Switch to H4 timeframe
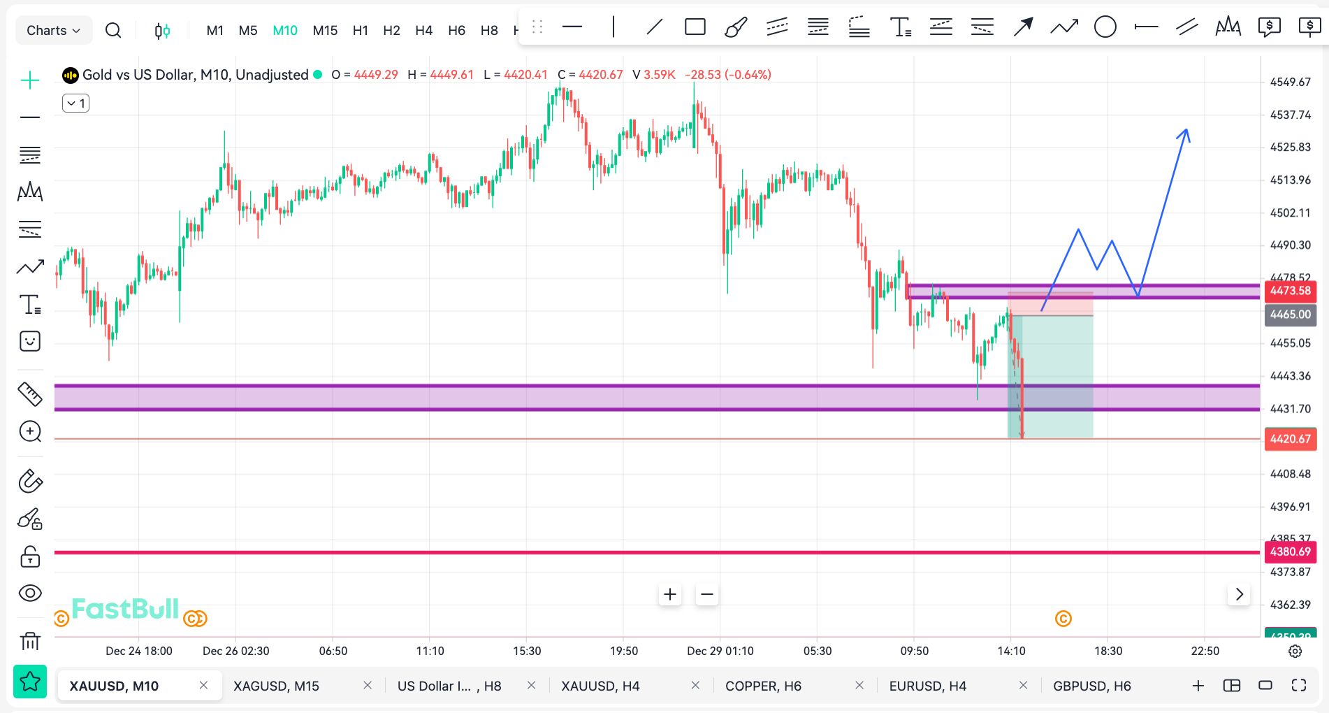This screenshot has width=1329, height=713. click(x=423, y=30)
